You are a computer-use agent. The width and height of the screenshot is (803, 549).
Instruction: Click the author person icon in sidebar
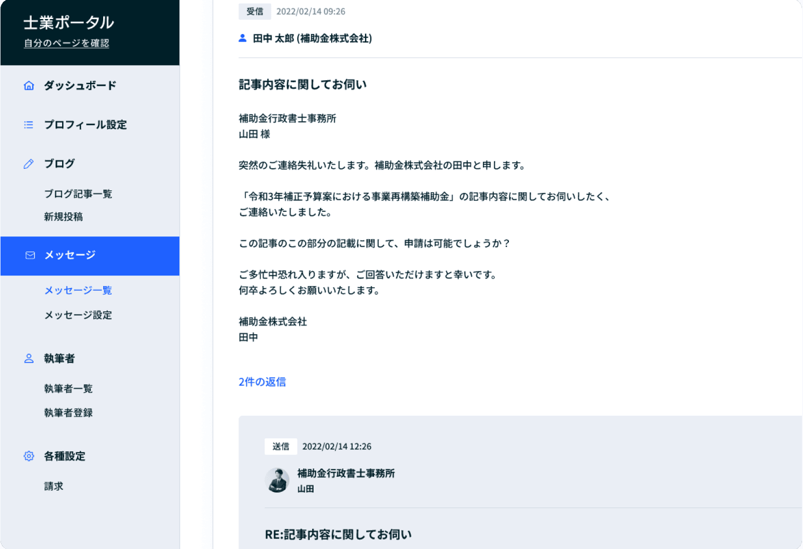coord(29,359)
